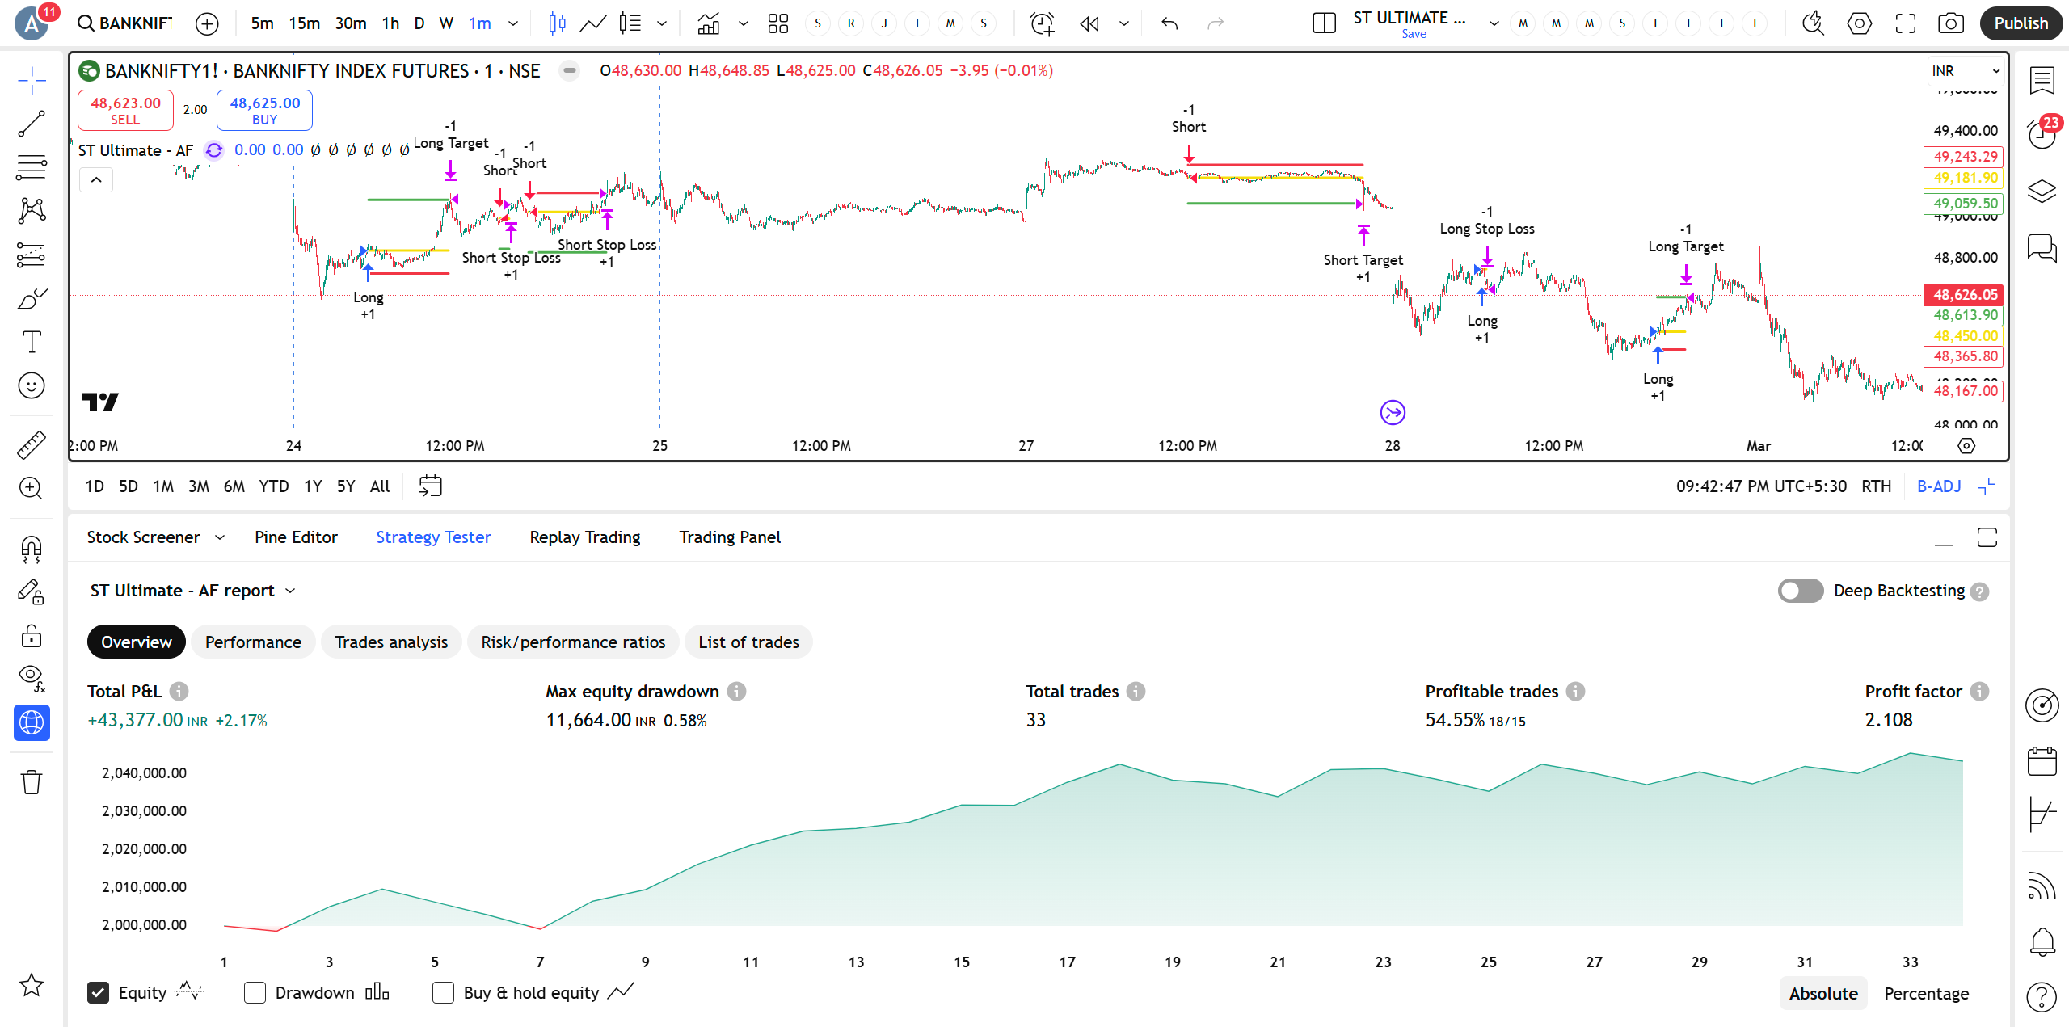Select the ruler measure tool
Image resolution: width=2069 pixels, height=1027 pixels.
tap(32, 444)
